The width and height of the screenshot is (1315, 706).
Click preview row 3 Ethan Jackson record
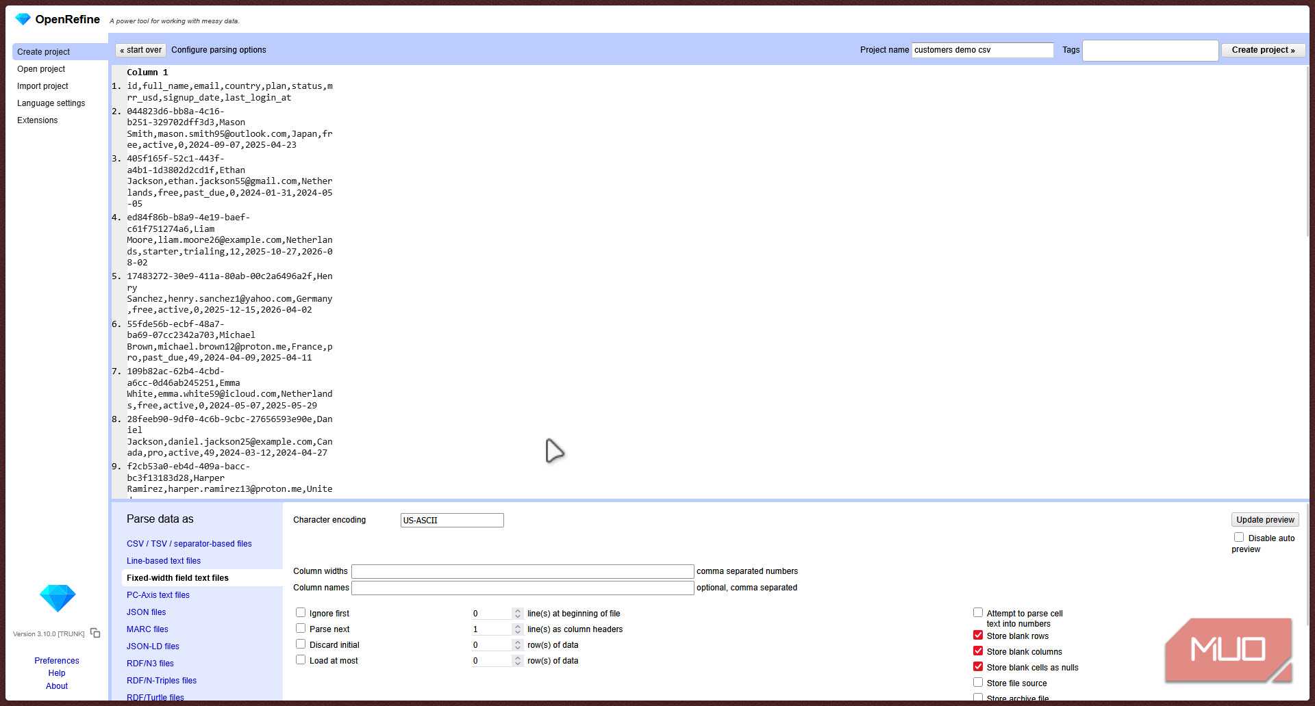click(229, 181)
